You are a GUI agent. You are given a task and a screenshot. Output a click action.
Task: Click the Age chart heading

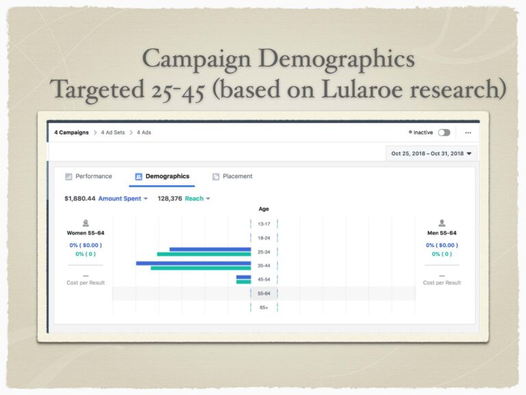point(264,209)
